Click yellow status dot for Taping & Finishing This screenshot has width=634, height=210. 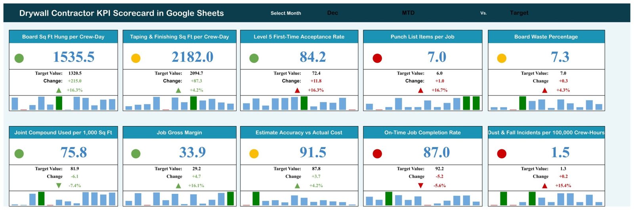coord(136,58)
